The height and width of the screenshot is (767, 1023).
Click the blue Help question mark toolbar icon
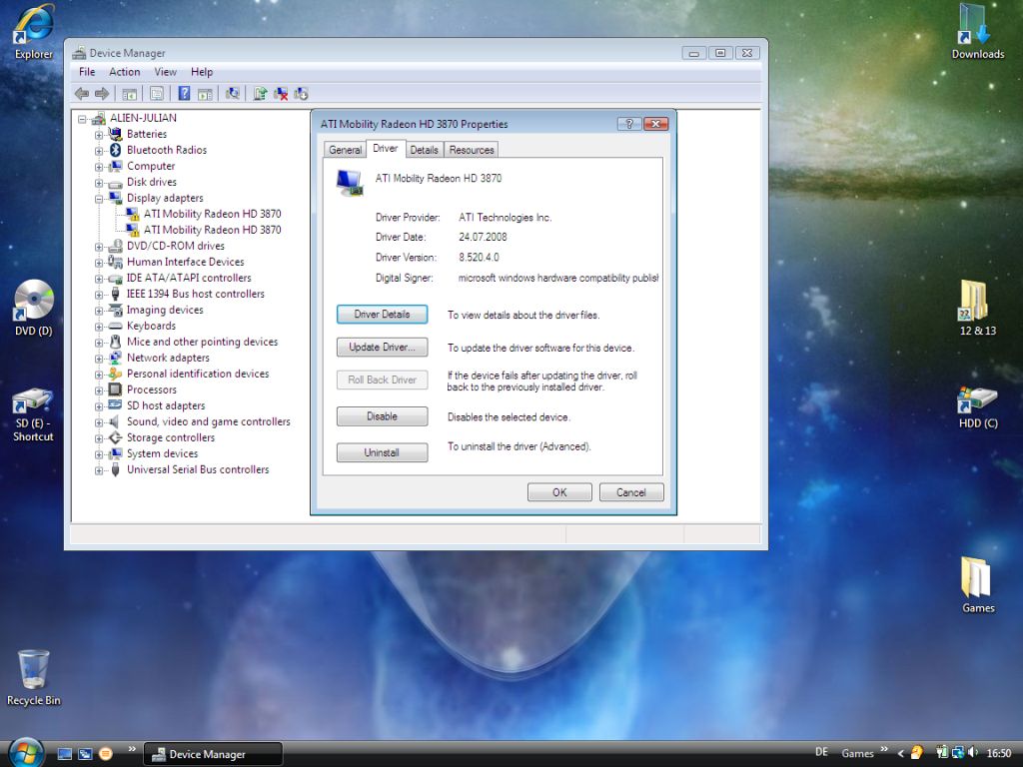[x=184, y=93]
